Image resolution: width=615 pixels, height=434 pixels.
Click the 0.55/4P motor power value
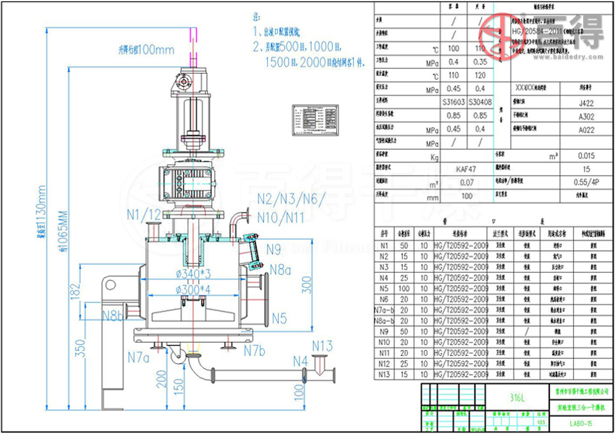click(587, 182)
